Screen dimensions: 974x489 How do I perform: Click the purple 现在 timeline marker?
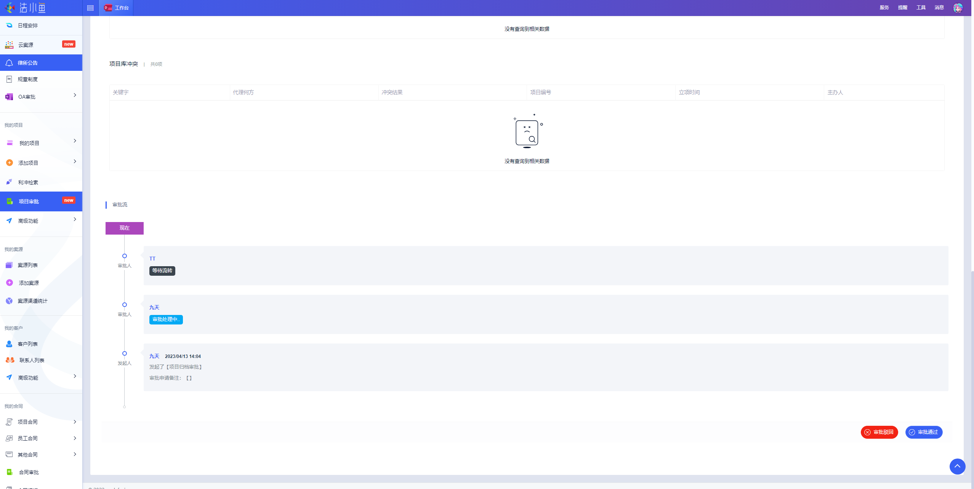(x=124, y=228)
